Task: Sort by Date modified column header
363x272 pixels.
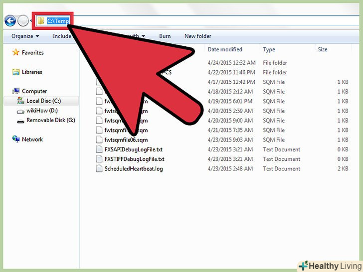Action: [225, 49]
